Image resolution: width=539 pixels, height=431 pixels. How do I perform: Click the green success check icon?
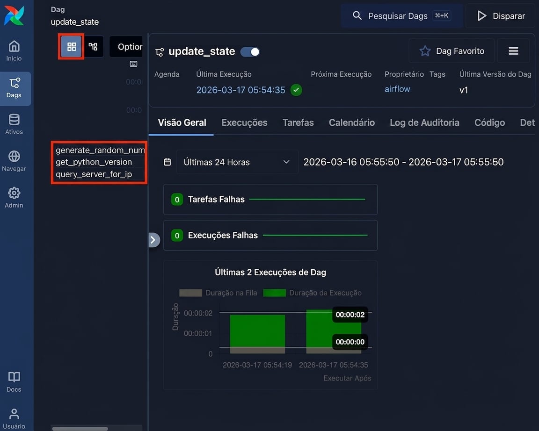296,90
